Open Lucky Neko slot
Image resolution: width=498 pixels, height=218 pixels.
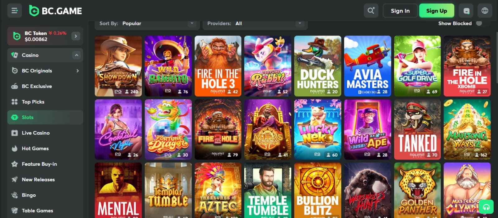(317, 130)
